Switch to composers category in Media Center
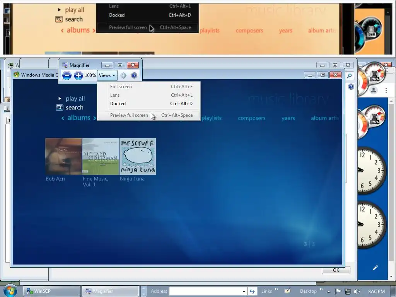Image resolution: width=396 pixels, height=297 pixels. (x=251, y=118)
